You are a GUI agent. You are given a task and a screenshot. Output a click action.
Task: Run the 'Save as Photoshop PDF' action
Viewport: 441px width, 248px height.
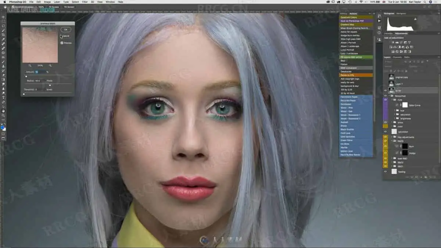click(356, 21)
